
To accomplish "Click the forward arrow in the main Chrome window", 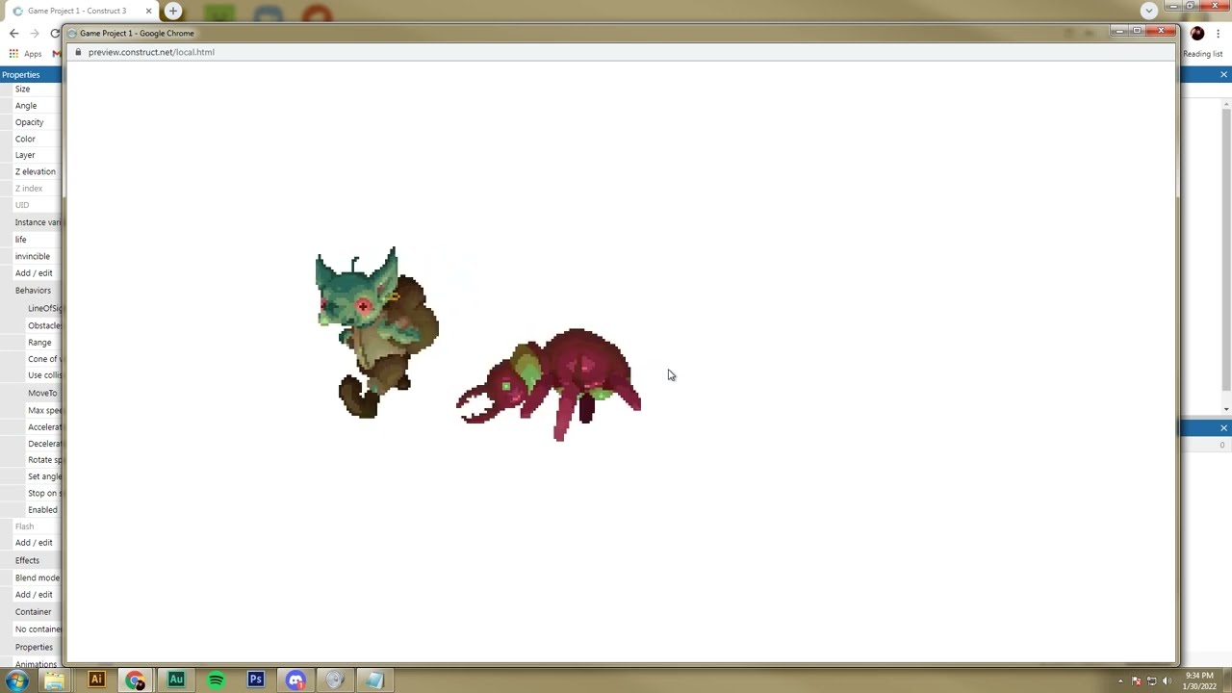I will (35, 33).
